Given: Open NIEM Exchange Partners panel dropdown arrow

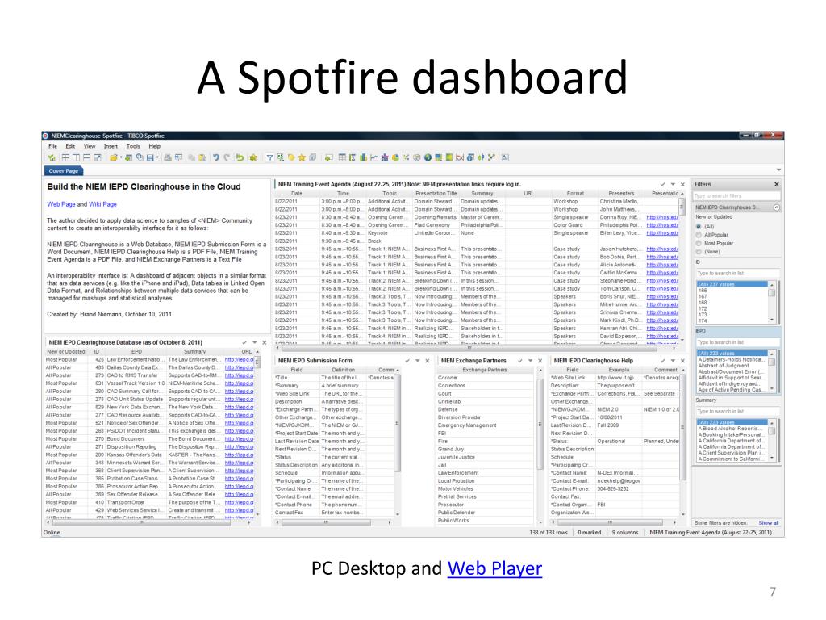Looking at the screenshot, I should pyautogui.click(x=530, y=361).
